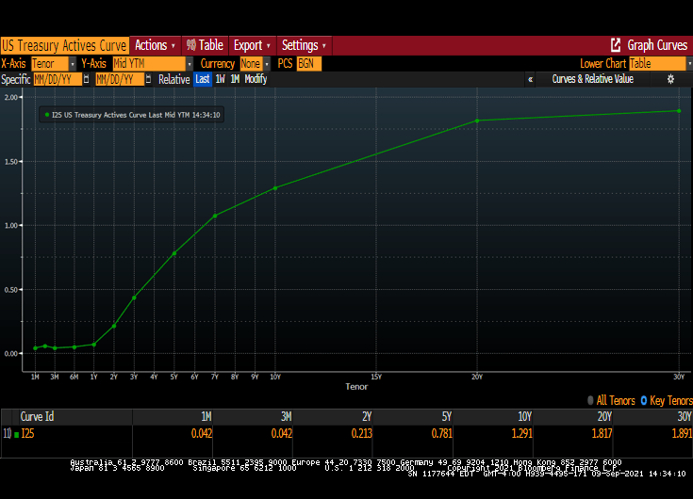Open the chart settings gear icon

click(x=670, y=79)
